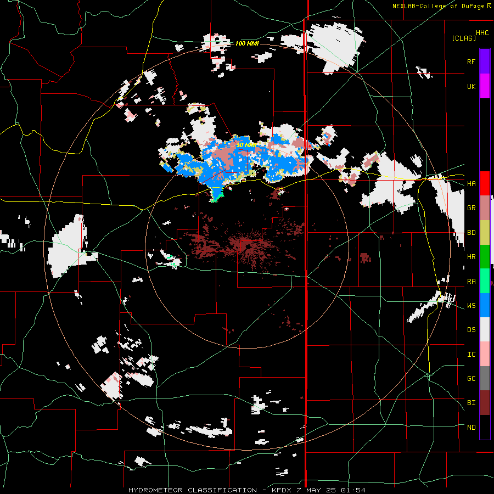Click the HA red legend swatch
The height and width of the screenshot is (494, 494).
(x=485, y=183)
